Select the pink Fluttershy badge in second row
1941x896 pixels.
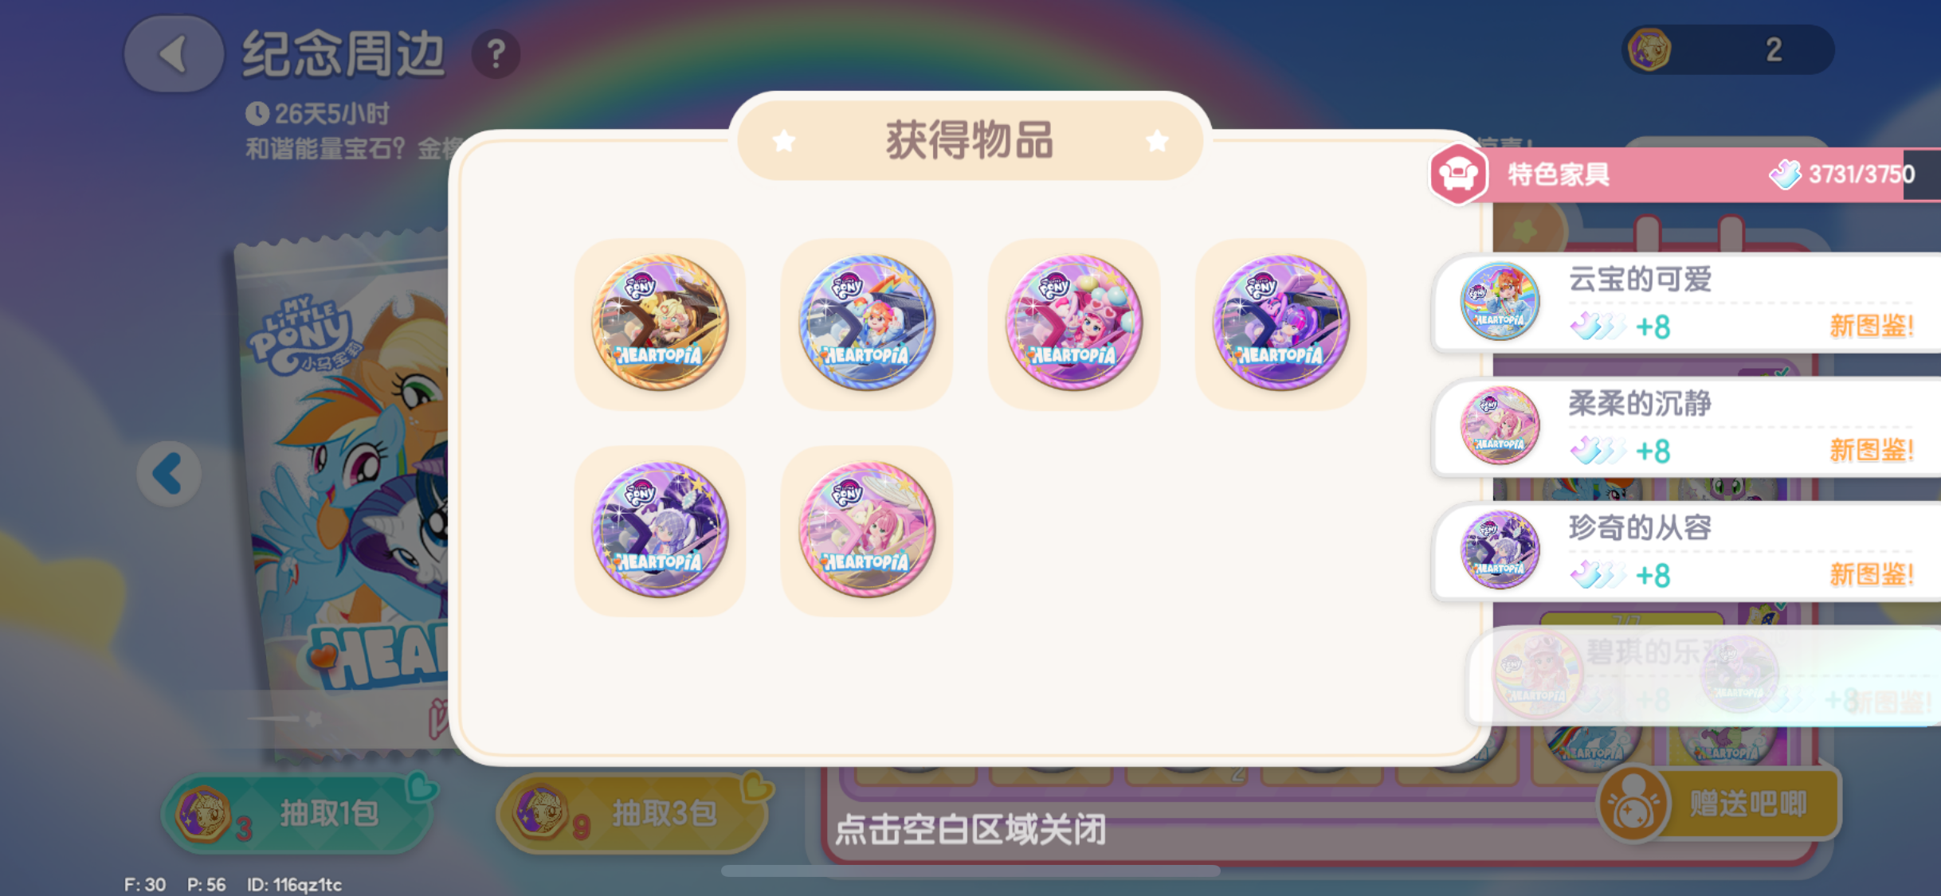(x=867, y=530)
